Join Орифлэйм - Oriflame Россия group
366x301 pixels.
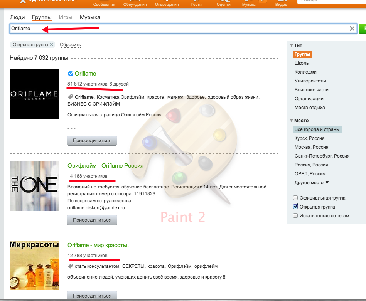92,220
